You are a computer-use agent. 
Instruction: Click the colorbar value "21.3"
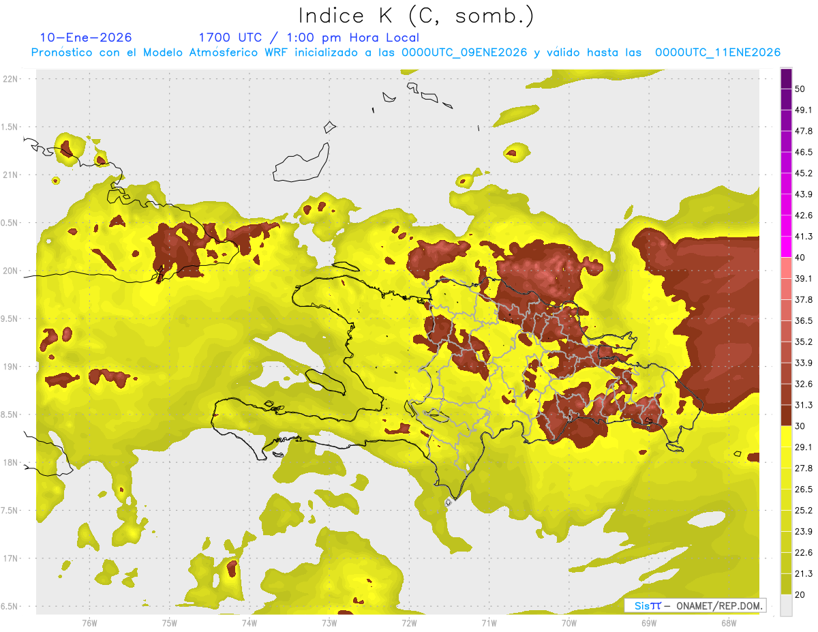click(804, 573)
